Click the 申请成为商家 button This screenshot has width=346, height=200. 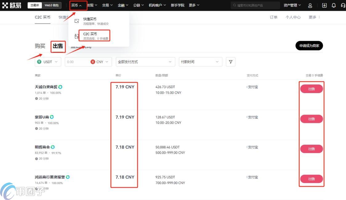click(x=309, y=46)
